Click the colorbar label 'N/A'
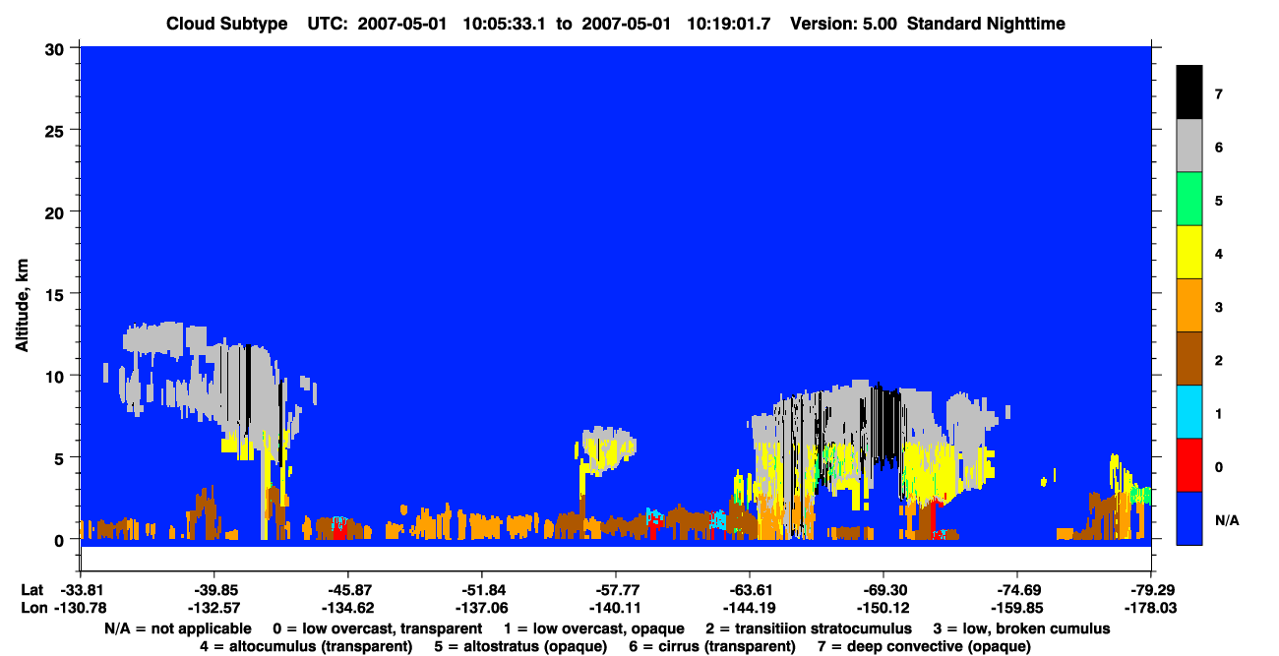This screenshot has height=656, width=1279. [1226, 519]
